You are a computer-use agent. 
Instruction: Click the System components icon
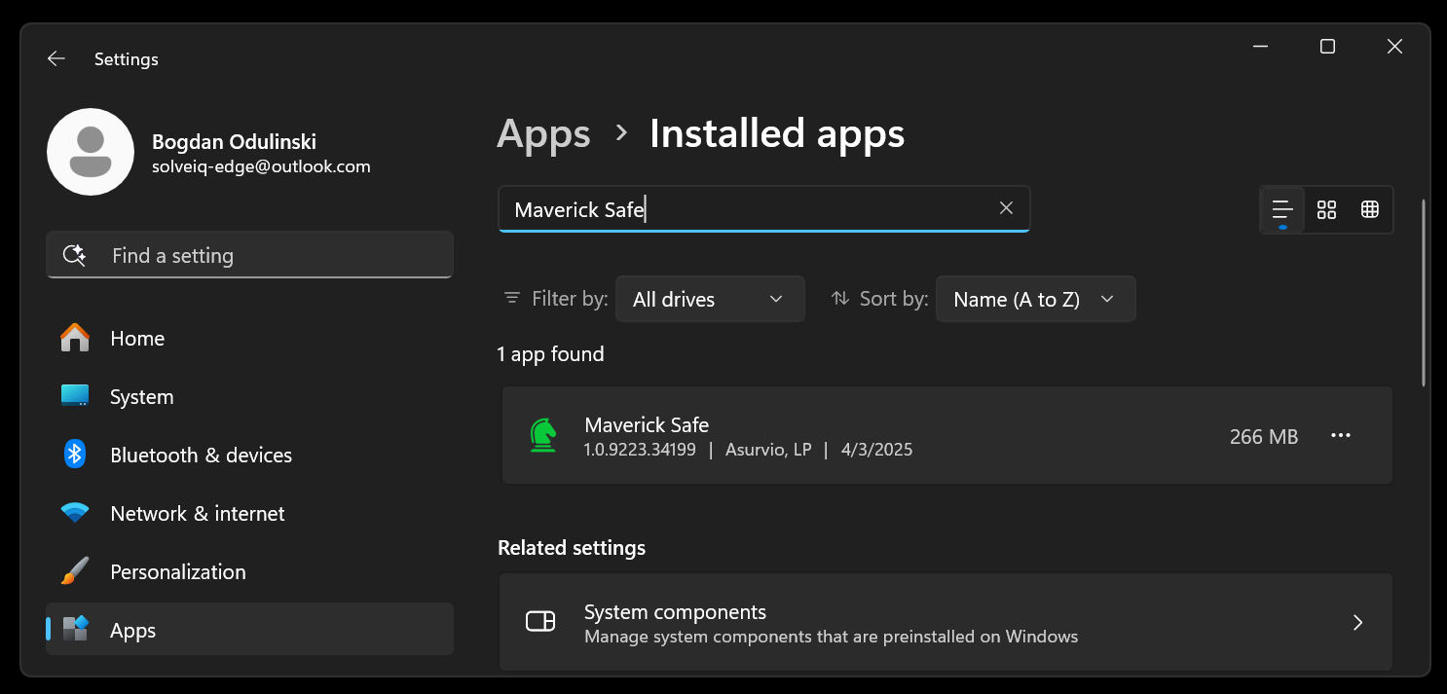tap(540, 621)
